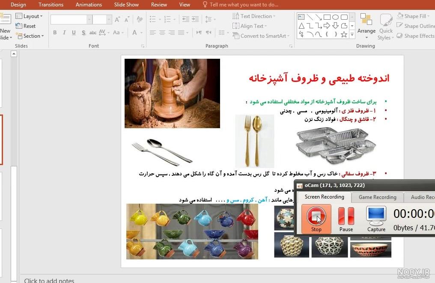Open the Align Text menu
435x283 pixels.
pos(250,26)
